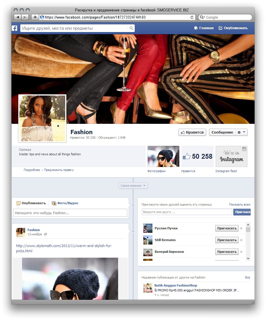Image resolution: width=266 pixels, height=320 pixels.
Task: Add a bookmark with the plus button
Action: pos(35,17)
